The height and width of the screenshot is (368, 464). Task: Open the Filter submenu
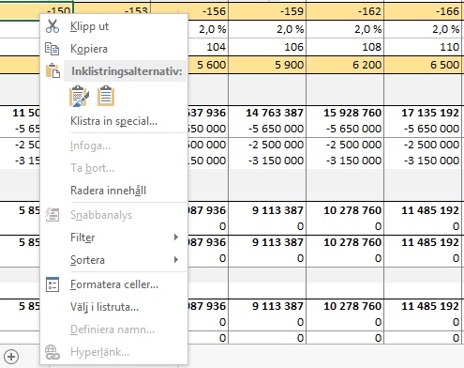114,238
